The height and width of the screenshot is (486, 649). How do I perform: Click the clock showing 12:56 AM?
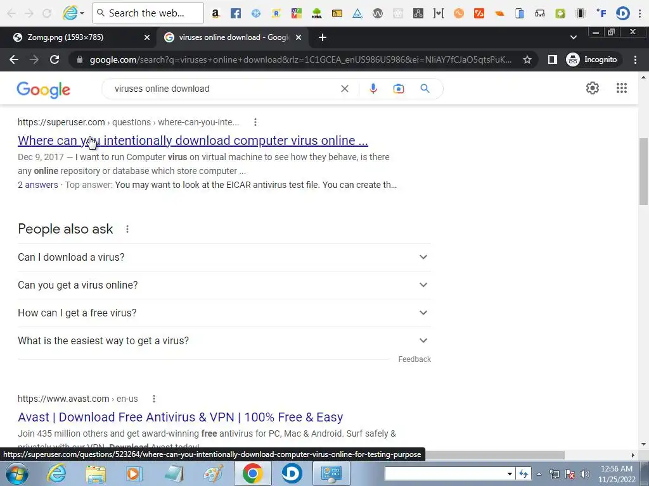(616, 474)
